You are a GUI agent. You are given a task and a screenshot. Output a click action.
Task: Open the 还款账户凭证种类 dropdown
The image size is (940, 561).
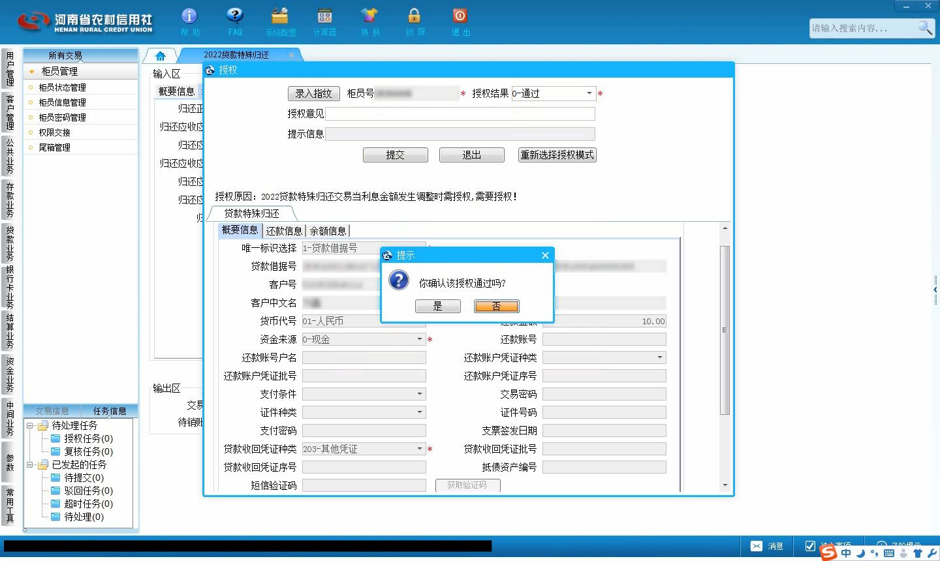coord(660,357)
